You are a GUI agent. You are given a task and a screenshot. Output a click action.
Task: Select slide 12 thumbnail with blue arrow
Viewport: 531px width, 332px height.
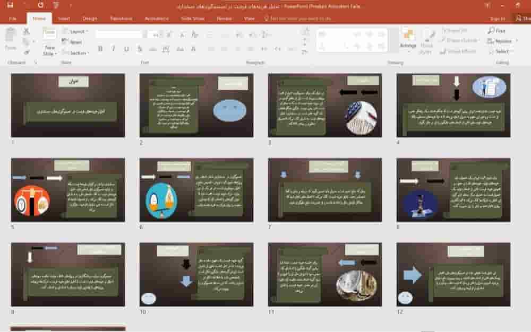click(453, 274)
